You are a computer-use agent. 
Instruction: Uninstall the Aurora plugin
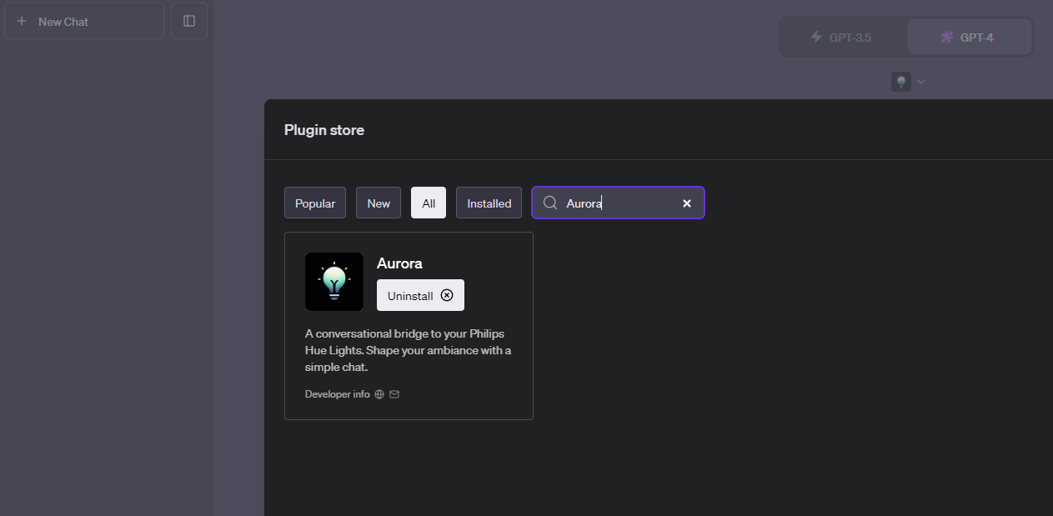tap(420, 295)
